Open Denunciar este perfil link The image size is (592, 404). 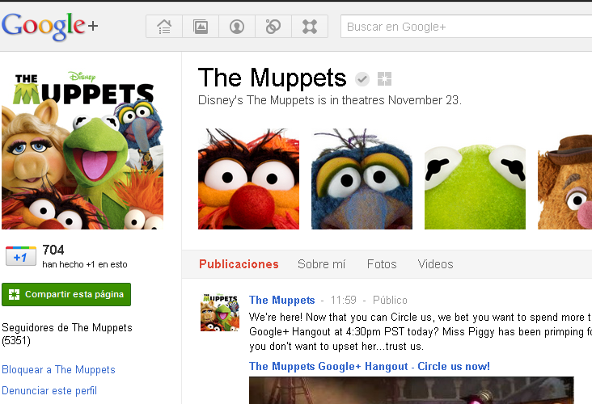pyautogui.click(x=49, y=390)
